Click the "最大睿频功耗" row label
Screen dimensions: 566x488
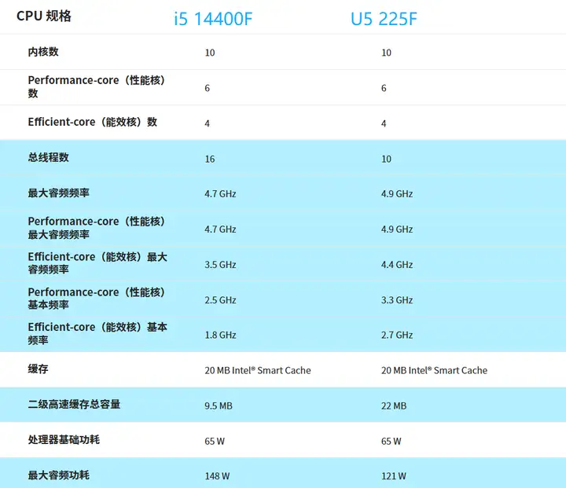[x=58, y=475]
